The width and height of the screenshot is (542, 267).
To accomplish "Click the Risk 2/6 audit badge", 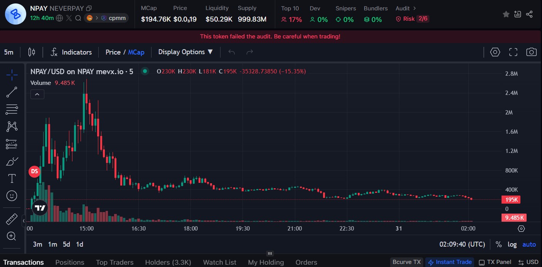I will pyautogui.click(x=412, y=19).
